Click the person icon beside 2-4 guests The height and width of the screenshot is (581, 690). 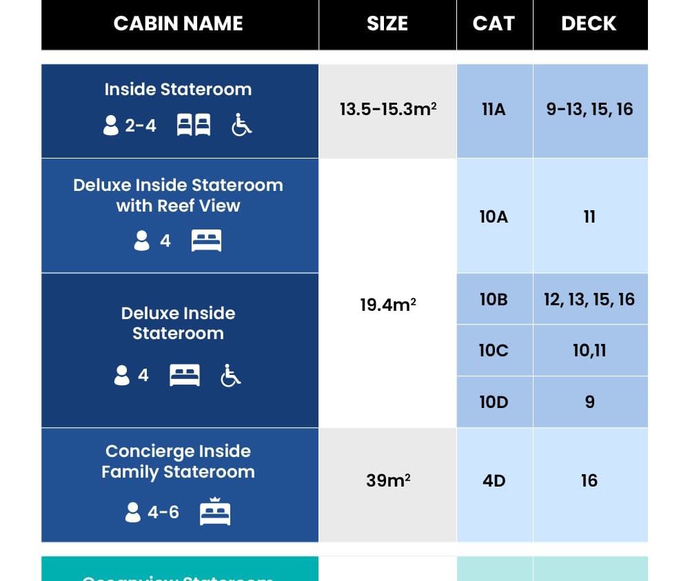coord(110,125)
